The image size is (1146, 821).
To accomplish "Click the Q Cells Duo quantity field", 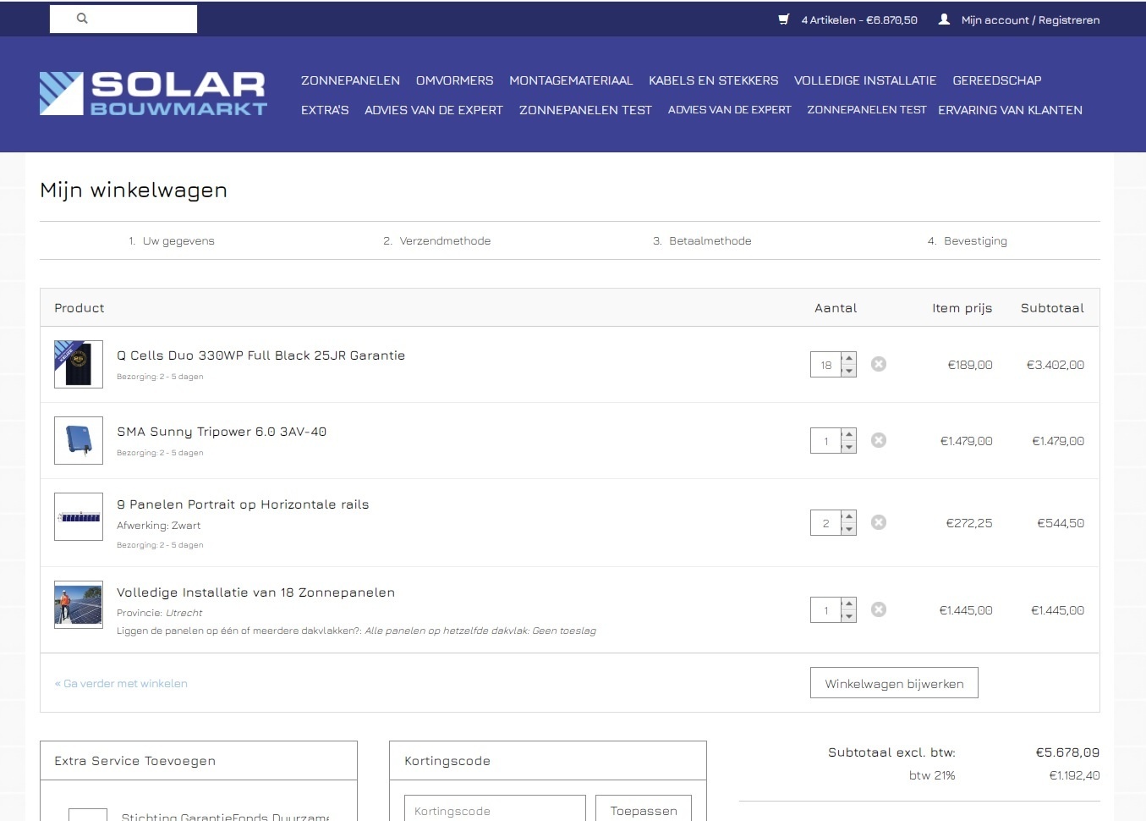I will pos(825,365).
